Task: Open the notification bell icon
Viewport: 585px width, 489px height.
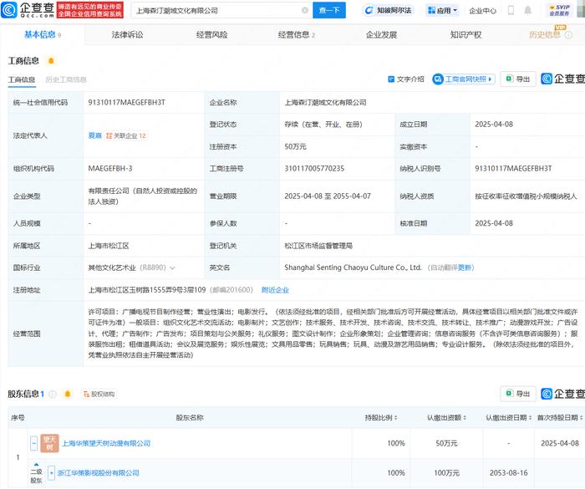Action: [x=527, y=10]
